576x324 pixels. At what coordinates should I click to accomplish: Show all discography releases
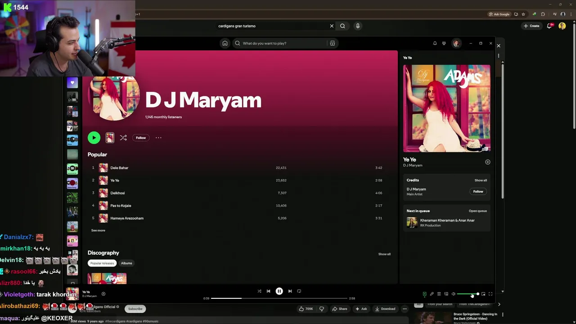pyautogui.click(x=384, y=254)
